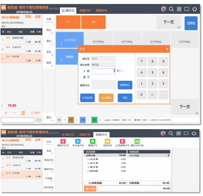Screen dimensions: 203x196
Task: Open search with the magnifier icon
Action: coord(171,9)
